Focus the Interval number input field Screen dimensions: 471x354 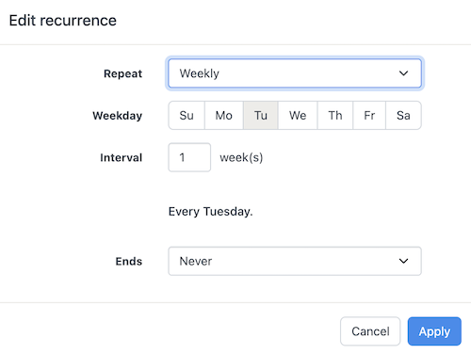click(189, 157)
